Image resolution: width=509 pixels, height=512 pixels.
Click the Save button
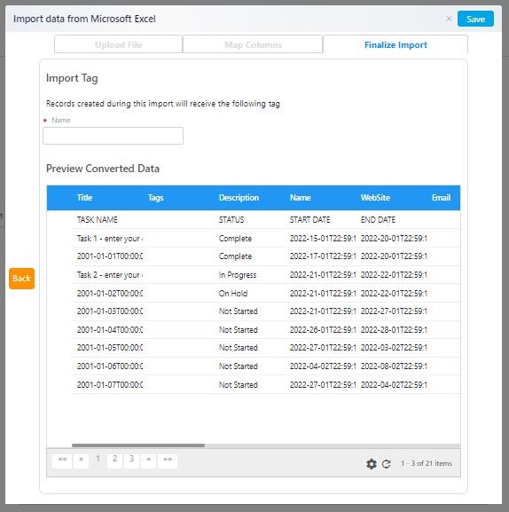[x=475, y=19]
